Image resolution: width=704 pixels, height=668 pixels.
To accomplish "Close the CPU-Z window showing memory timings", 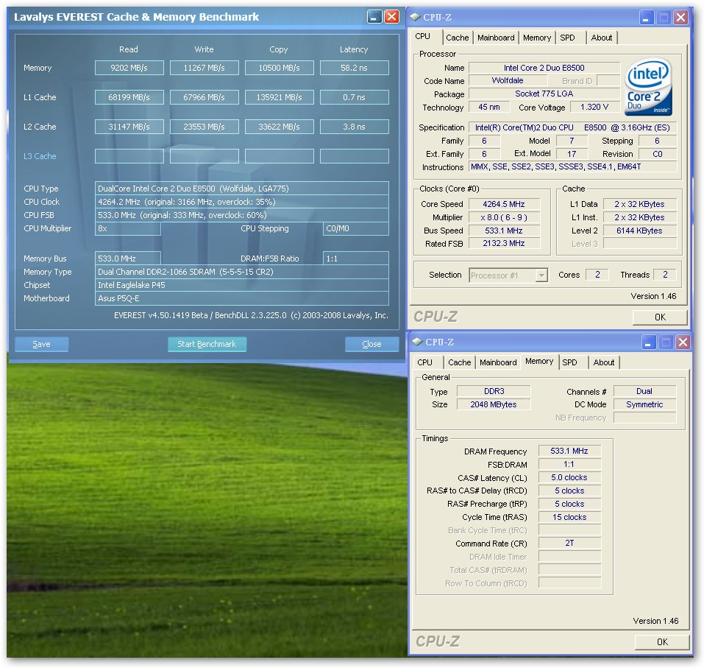I will pyautogui.click(x=682, y=342).
